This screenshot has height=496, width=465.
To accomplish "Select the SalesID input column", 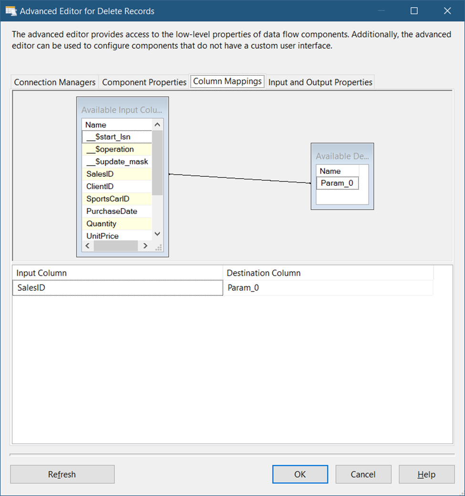I will tap(100, 174).
